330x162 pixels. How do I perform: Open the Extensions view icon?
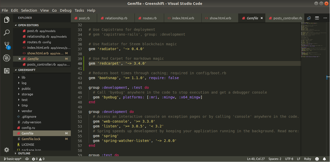coord(7,71)
